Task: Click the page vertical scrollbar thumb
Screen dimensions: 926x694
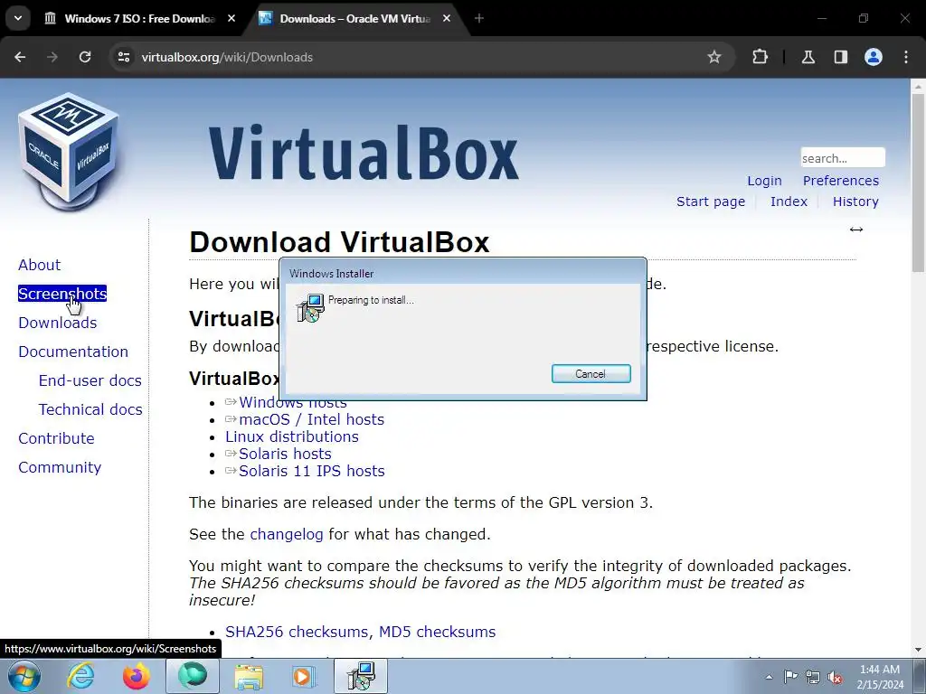Action: 919,183
